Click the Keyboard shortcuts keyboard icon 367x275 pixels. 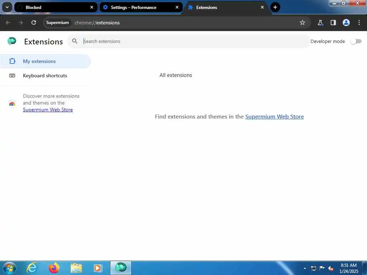point(12,76)
